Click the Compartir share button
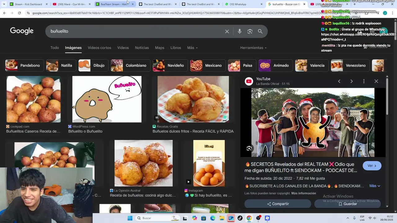This screenshot has height=223, width=397. point(278,204)
